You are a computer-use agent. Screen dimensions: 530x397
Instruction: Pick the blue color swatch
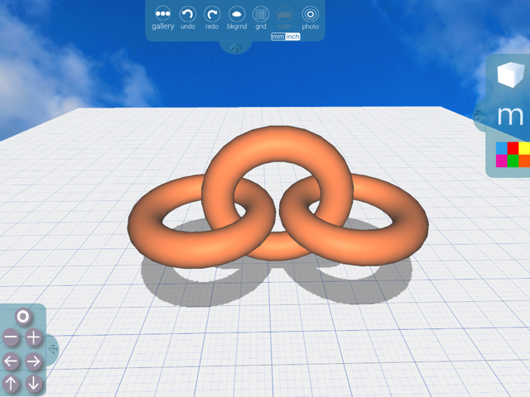point(502,148)
